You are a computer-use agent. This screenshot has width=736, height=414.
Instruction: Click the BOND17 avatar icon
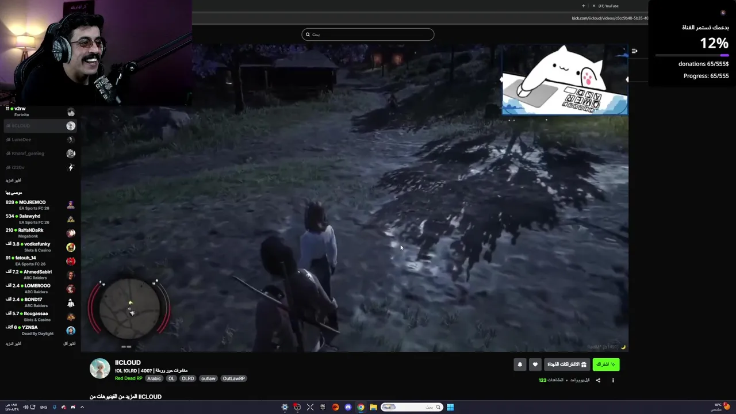click(x=71, y=302)
